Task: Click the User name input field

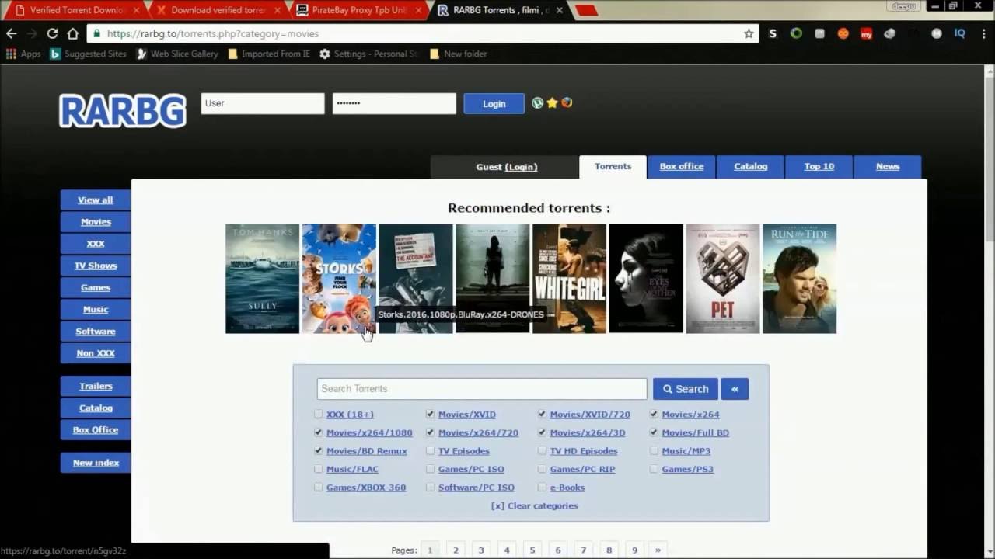Action: pos(263,103)
